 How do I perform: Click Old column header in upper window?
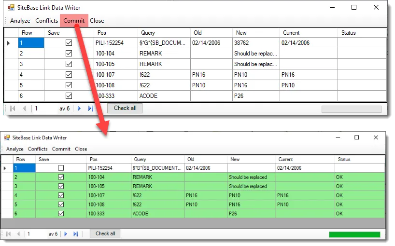point(212,33)
